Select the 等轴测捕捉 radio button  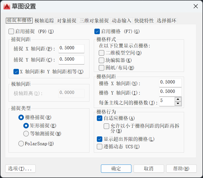(x=26, y=134)
